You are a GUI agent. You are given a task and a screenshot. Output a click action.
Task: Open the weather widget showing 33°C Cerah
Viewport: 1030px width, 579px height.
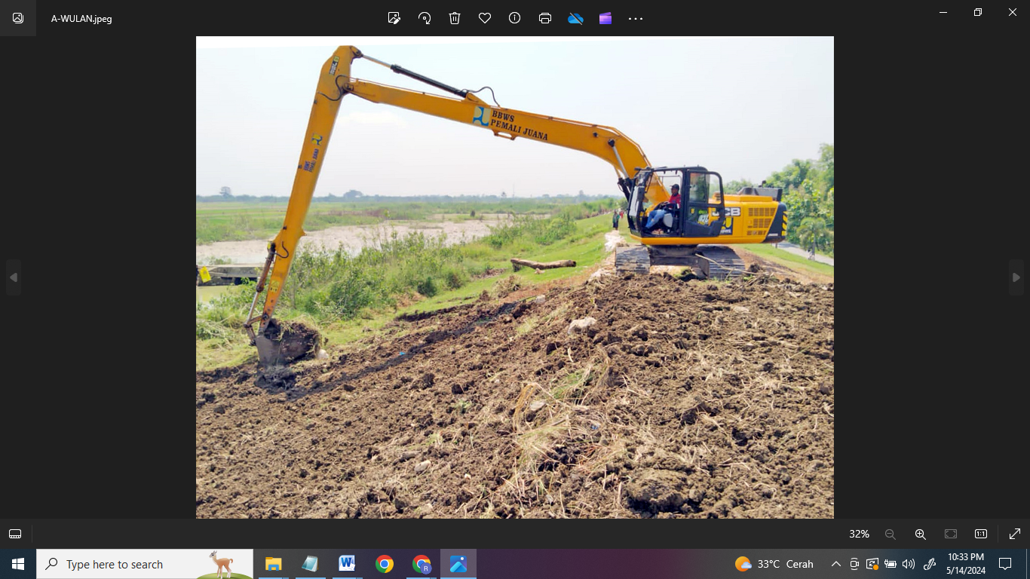771,563
